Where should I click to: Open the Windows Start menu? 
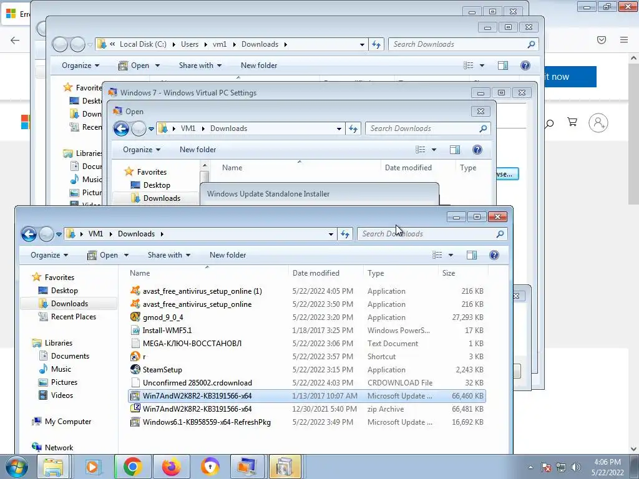pyautogui.click(x=16, y=467)
